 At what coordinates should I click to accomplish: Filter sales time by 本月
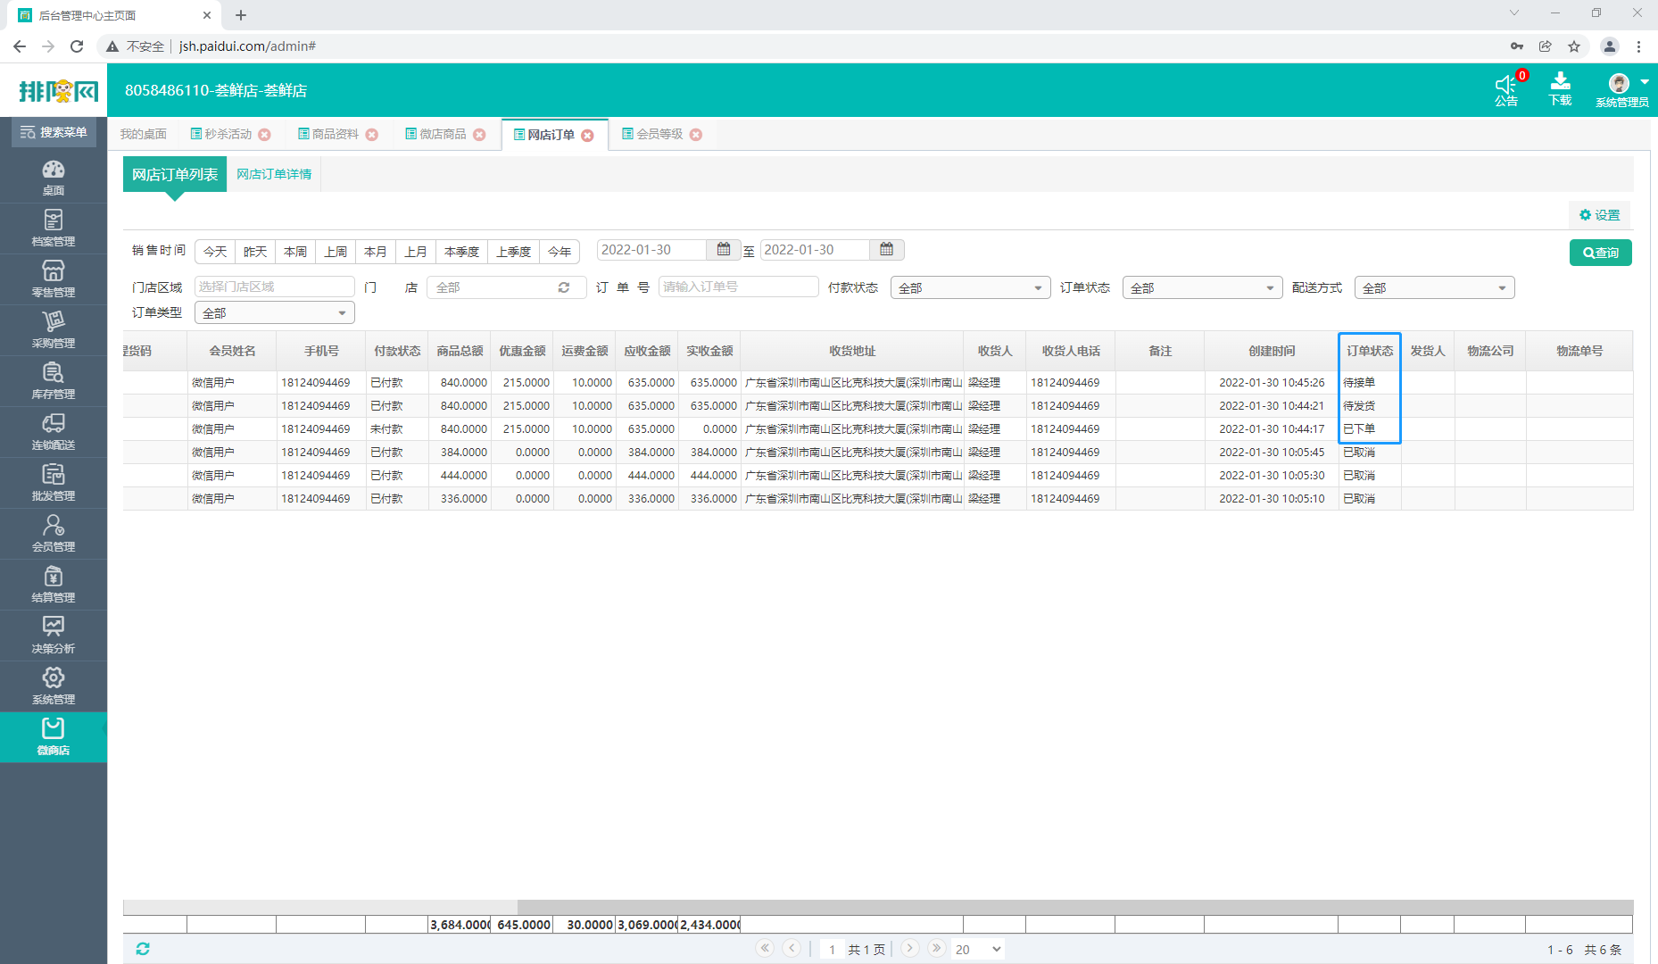point(376,252)
